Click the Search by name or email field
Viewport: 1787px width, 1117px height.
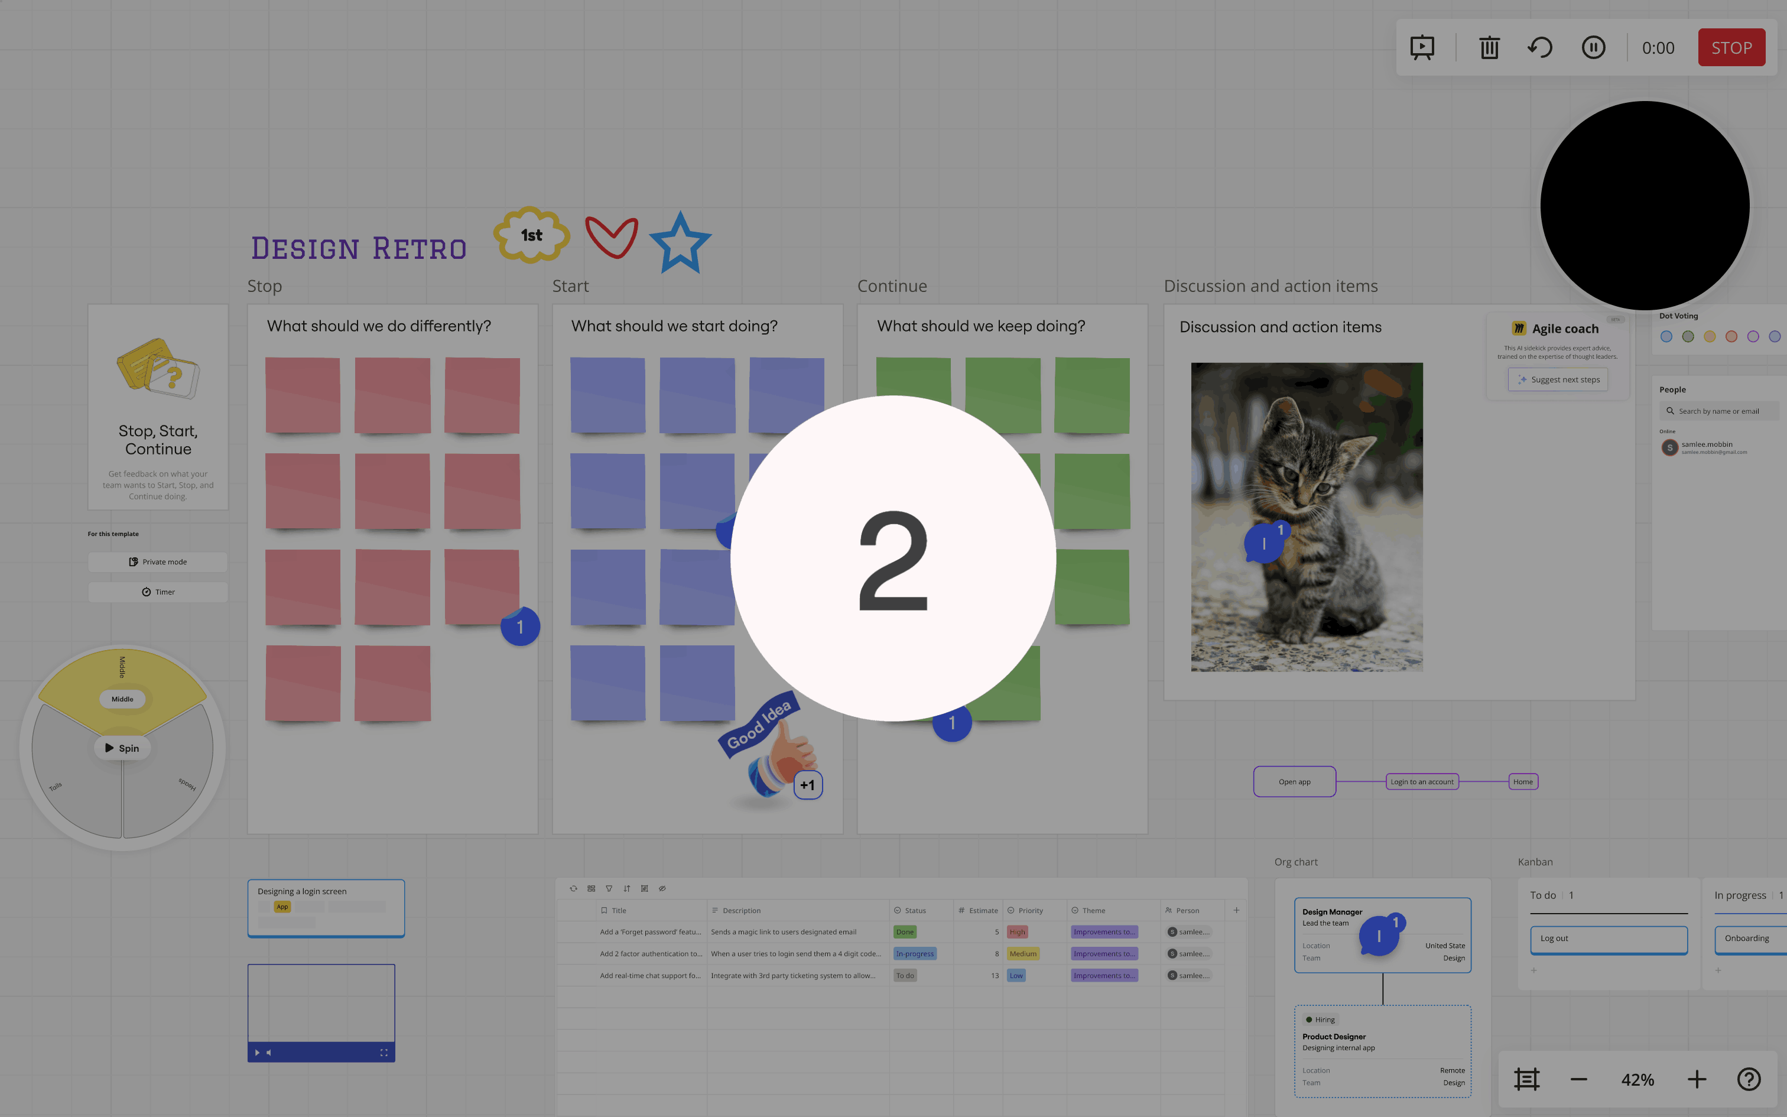coord(1718,411)
